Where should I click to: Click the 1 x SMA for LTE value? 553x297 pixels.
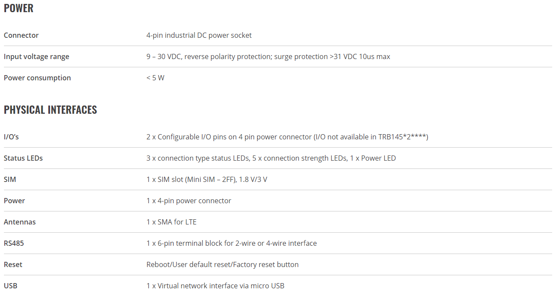(x=171, y=222)
